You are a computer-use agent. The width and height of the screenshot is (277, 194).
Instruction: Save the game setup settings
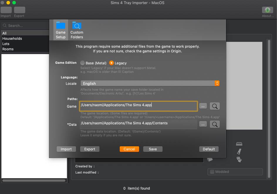click(153, 149)
